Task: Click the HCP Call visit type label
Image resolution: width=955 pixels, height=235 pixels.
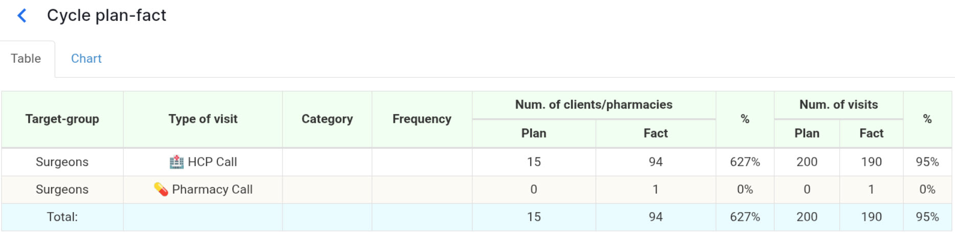Action: 212,162
